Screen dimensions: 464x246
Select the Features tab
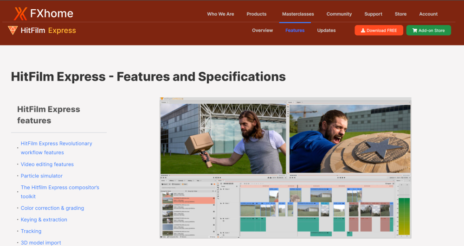point(295,30)
